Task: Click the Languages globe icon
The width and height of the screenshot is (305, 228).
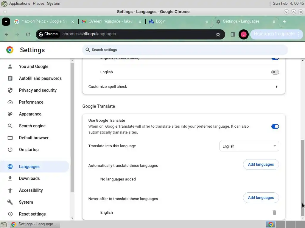Action: pyautogui.click(x=10, y=167)
